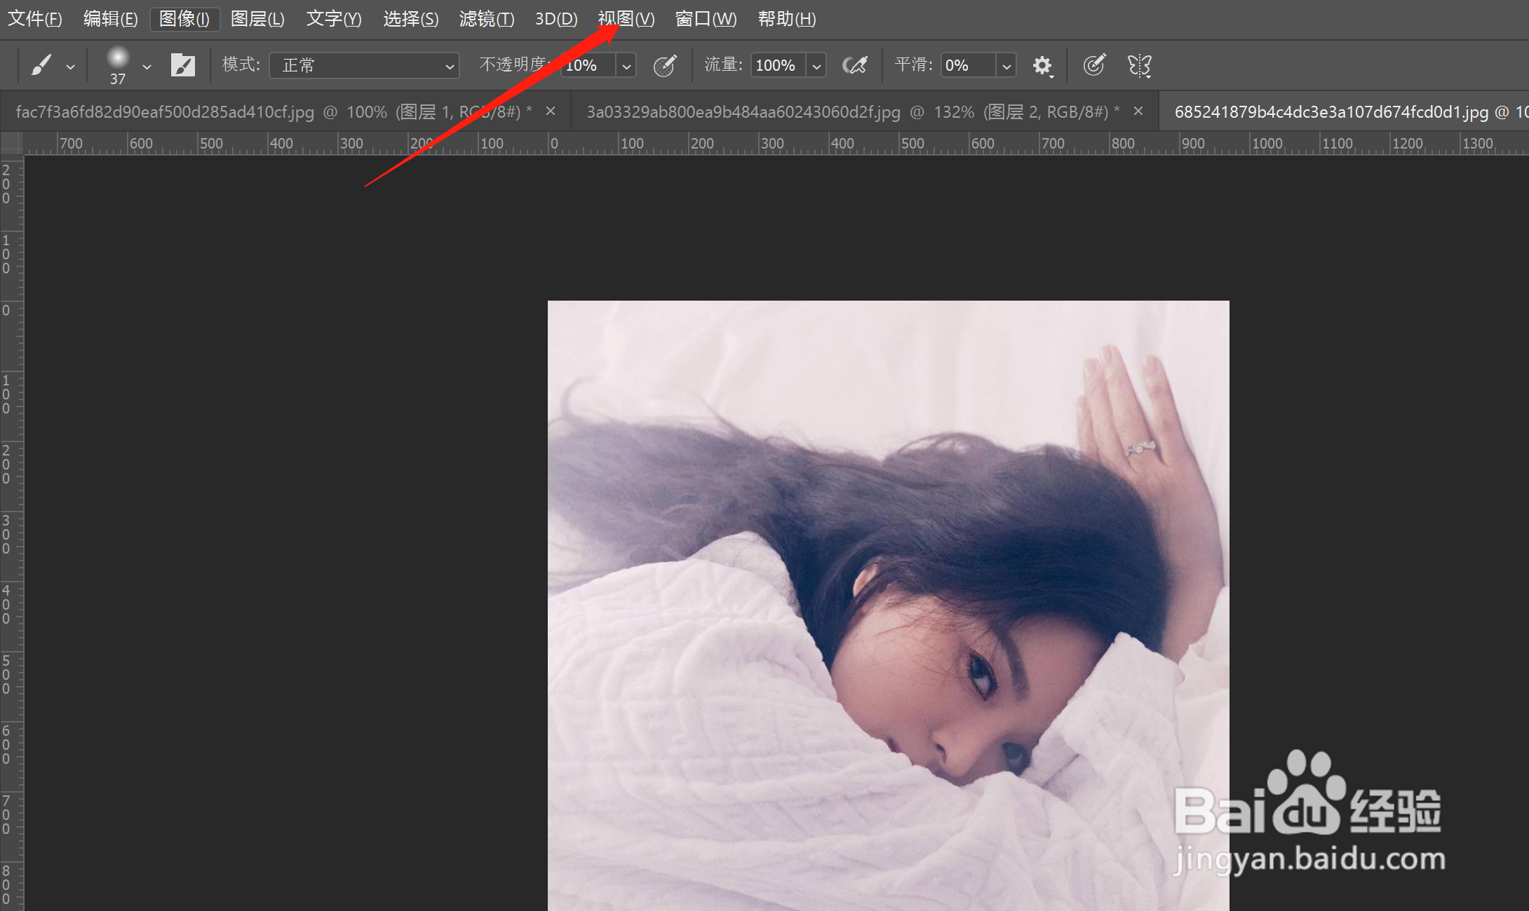Image resolution: width=1529 pixels, height=911 pixels.
Task: Enable airbrush-style build-up effect
Action: (855, 65)
